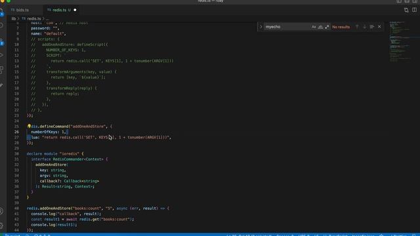Expand the find widget replace toggle chevron

[x=261, y=27]
